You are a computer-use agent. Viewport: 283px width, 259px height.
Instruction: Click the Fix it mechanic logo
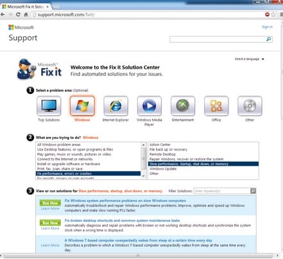coord(39,69)
